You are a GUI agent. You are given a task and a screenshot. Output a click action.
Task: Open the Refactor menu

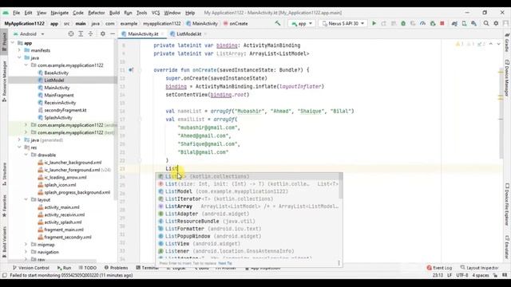pos(97,13)
